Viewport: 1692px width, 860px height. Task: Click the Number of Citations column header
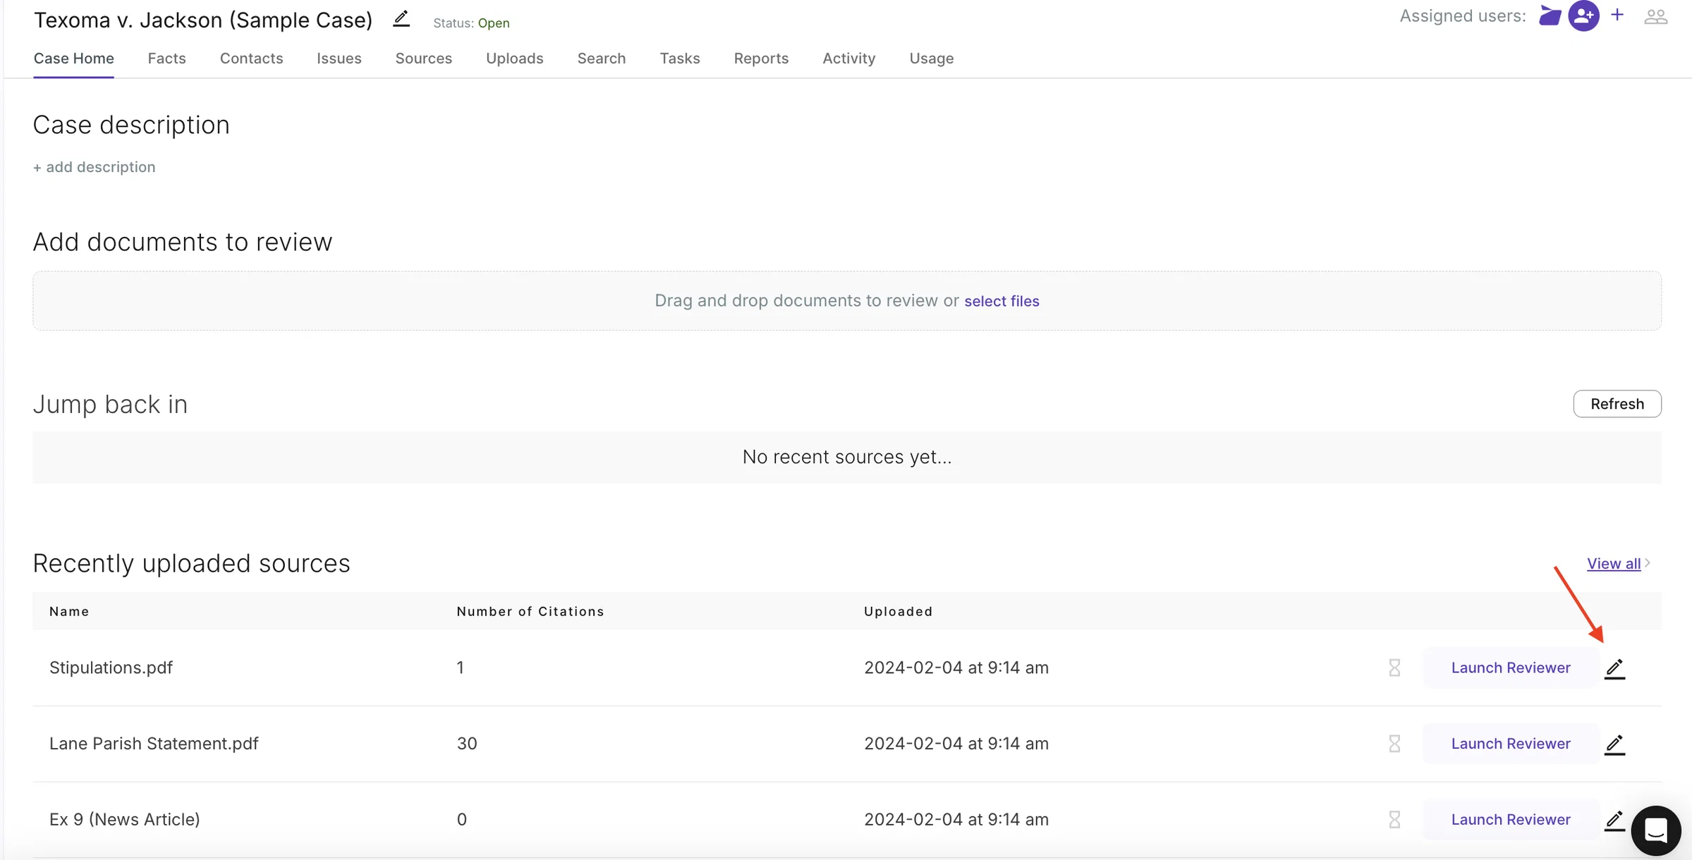[x=530, y=611]
